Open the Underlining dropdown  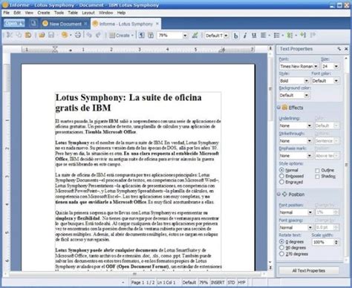tap(310, 125)
